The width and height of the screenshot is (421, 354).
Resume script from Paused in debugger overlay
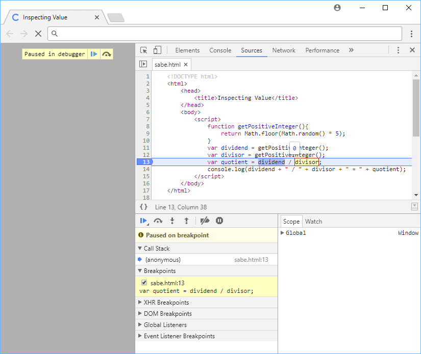pyautogui.click(x=94, y=54)
